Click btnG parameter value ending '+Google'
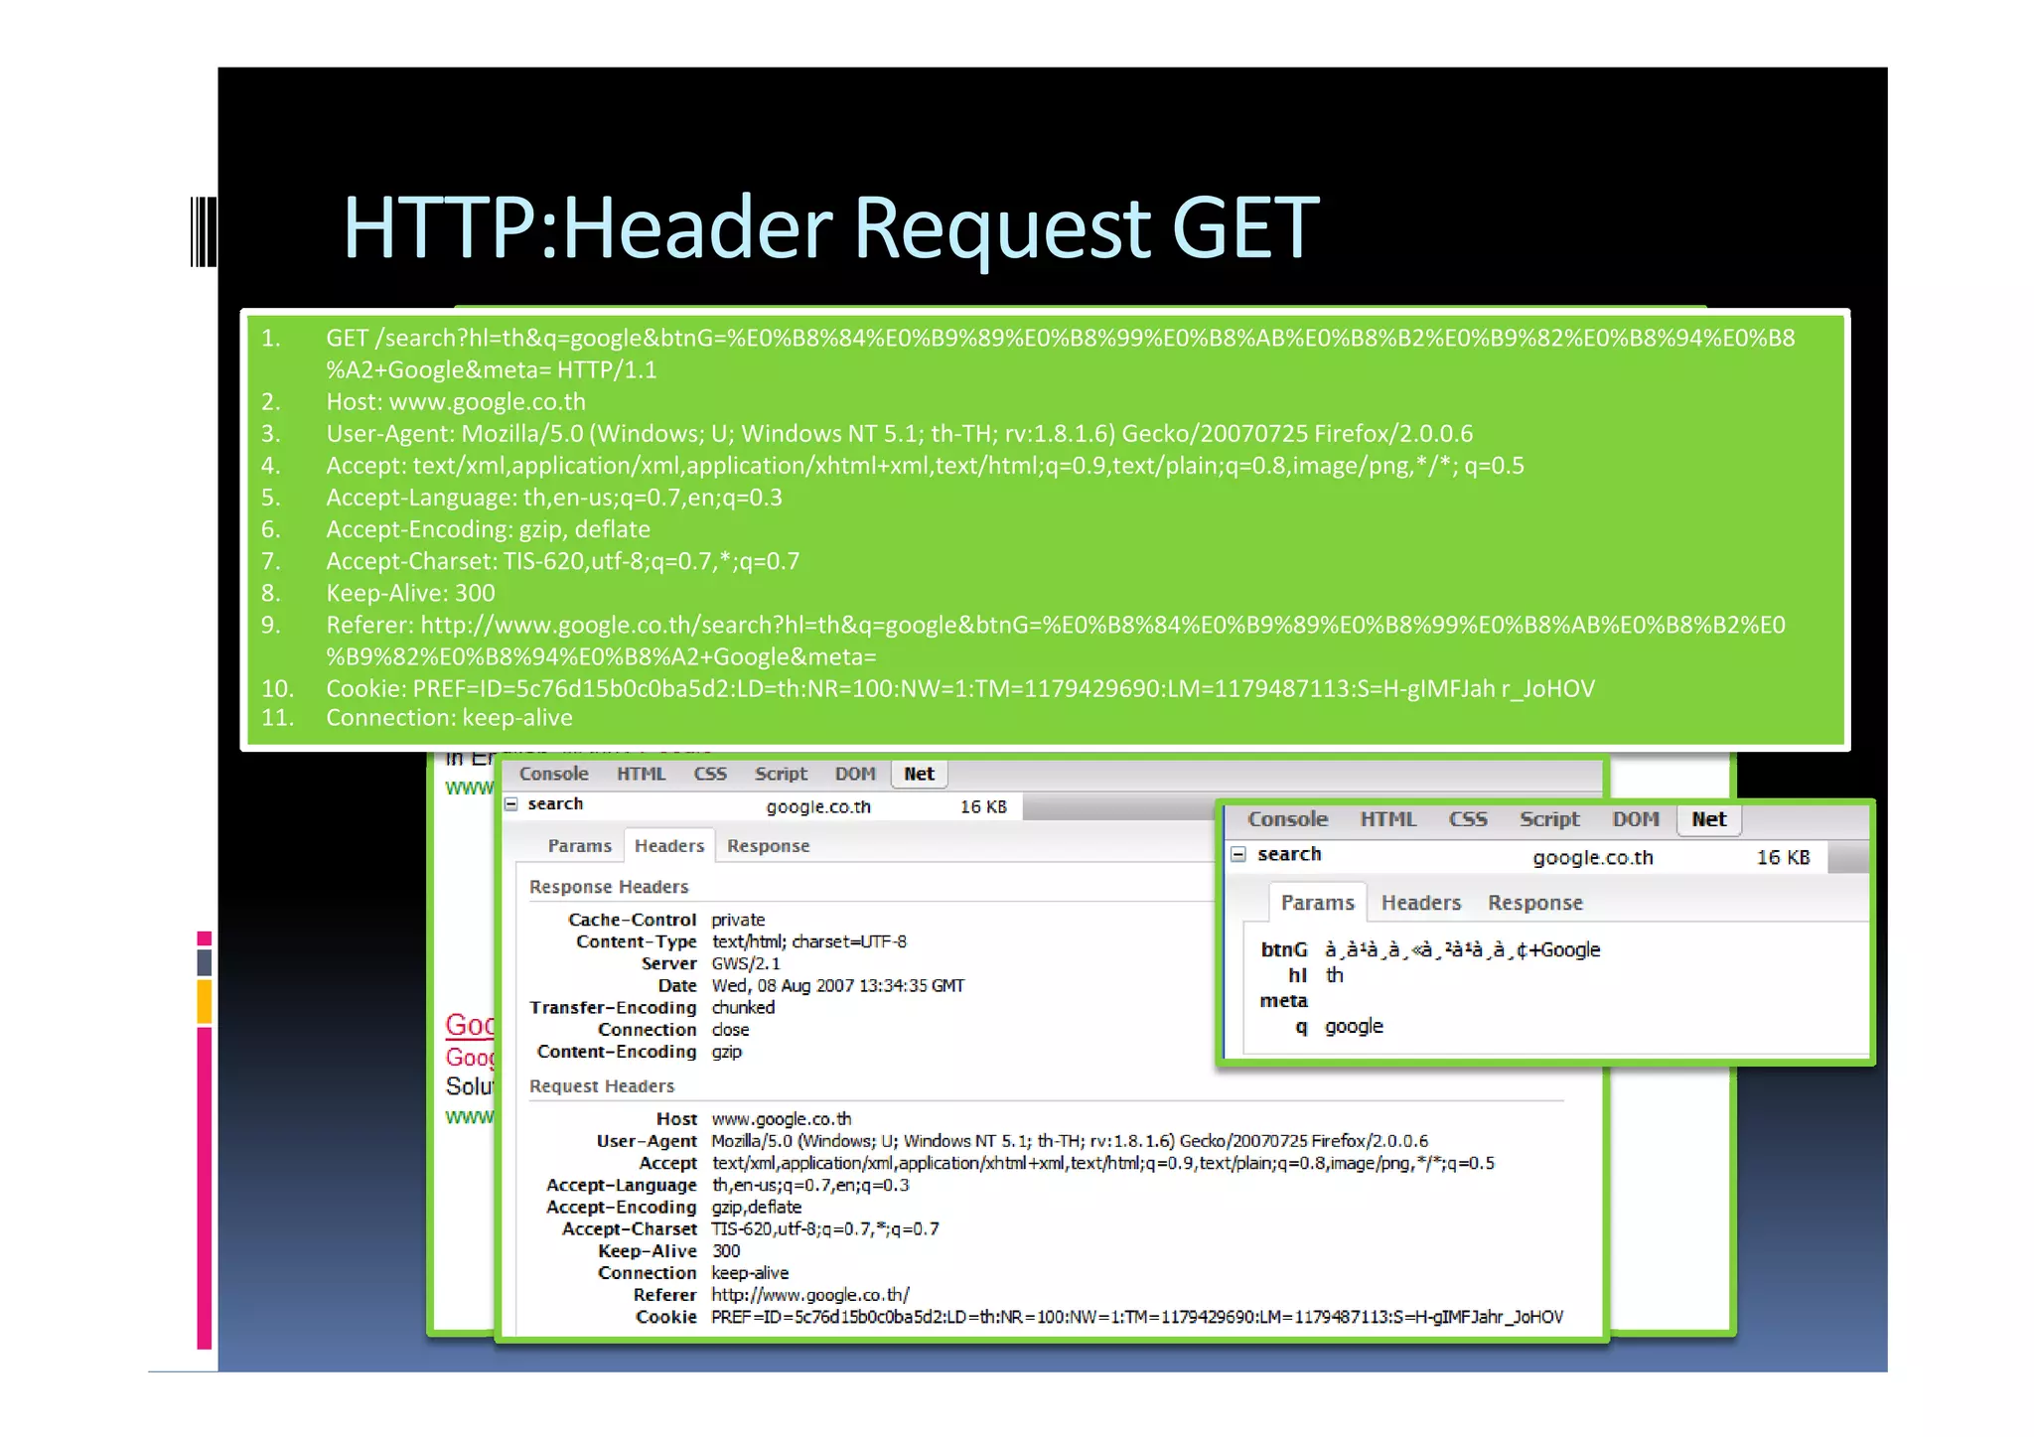This screenshot has width=2034, height=1437. coord(1462,950)
